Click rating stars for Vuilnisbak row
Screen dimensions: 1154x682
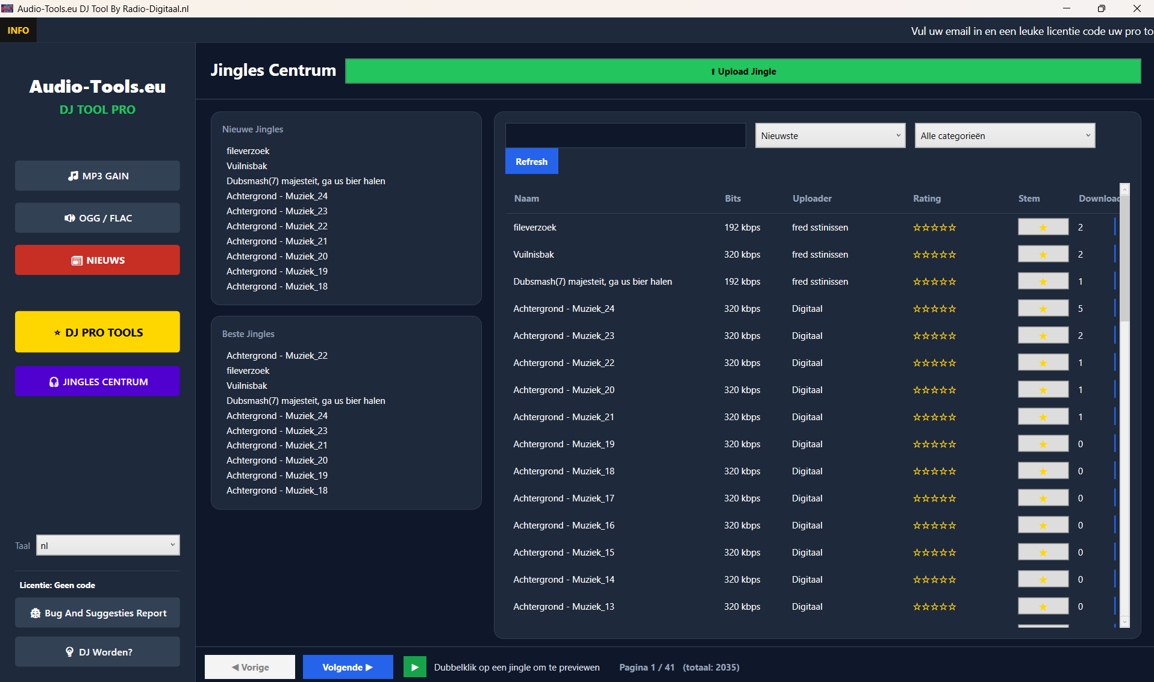(x=934, y=254)
